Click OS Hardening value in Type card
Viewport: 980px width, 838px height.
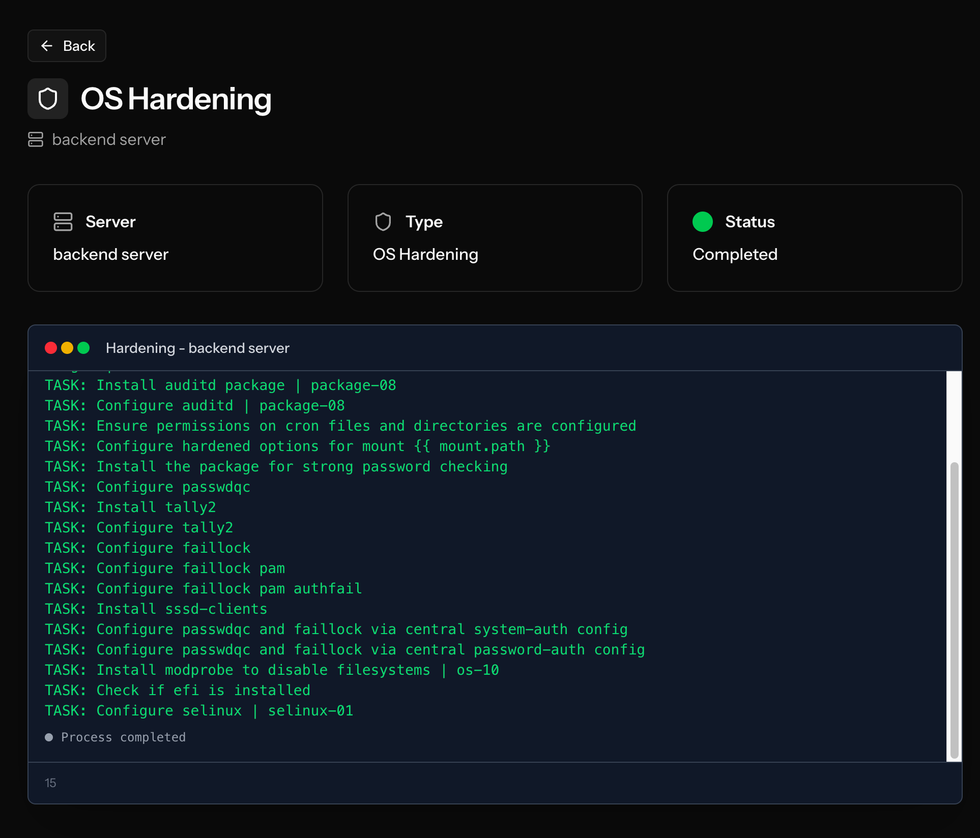pos(425,254)
